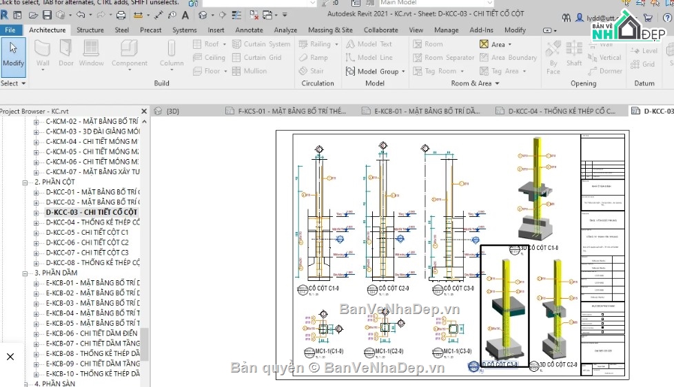Open Model Group dropdown arrow

tap(403, 72)
